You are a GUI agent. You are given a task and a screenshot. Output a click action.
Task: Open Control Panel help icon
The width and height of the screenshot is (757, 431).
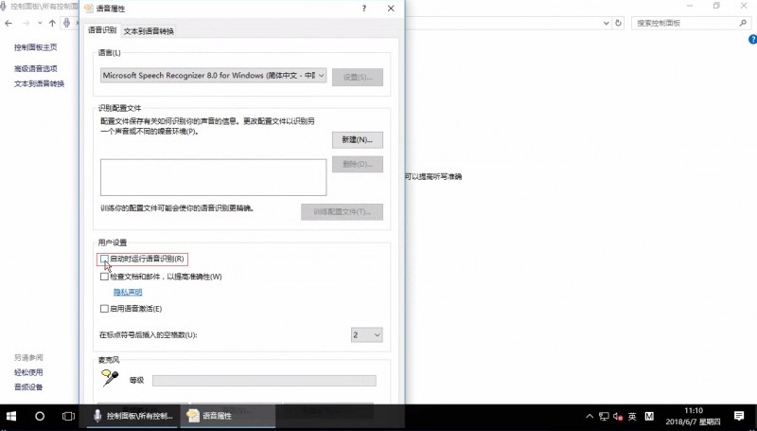(752, 40)
